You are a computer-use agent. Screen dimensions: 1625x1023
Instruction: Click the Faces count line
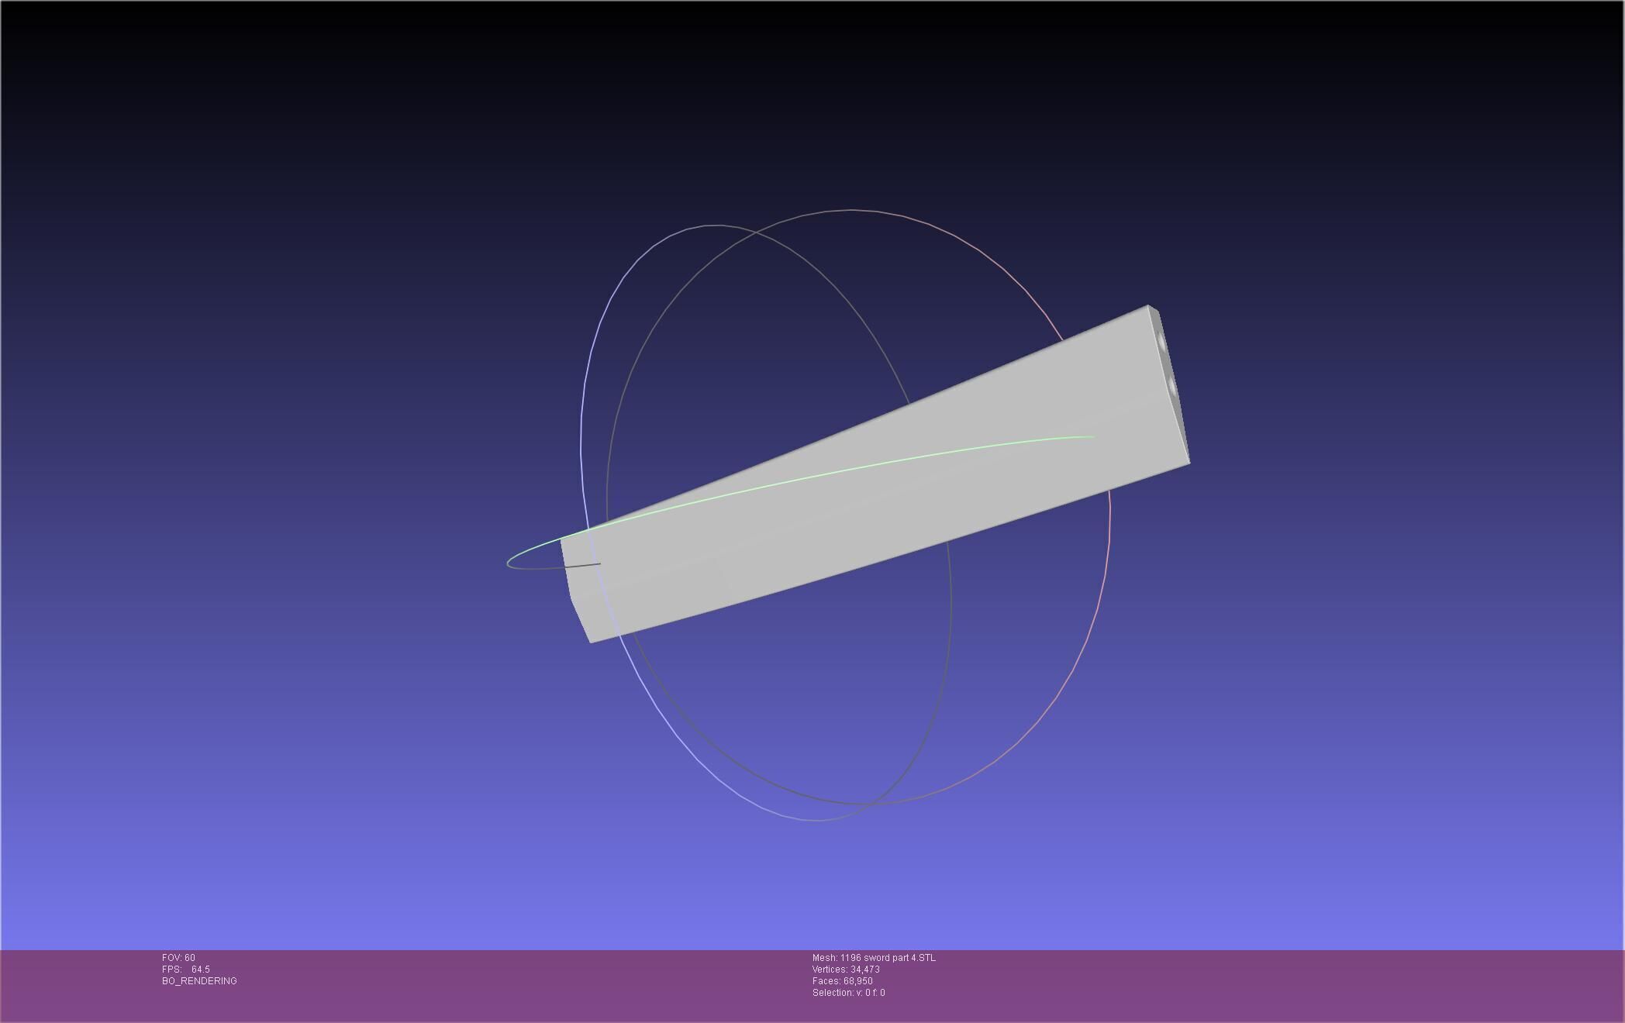(843, 981)
